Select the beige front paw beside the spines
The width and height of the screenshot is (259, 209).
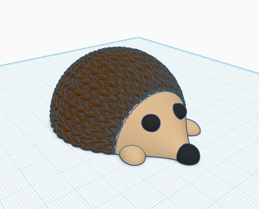[x=133, y=155]
